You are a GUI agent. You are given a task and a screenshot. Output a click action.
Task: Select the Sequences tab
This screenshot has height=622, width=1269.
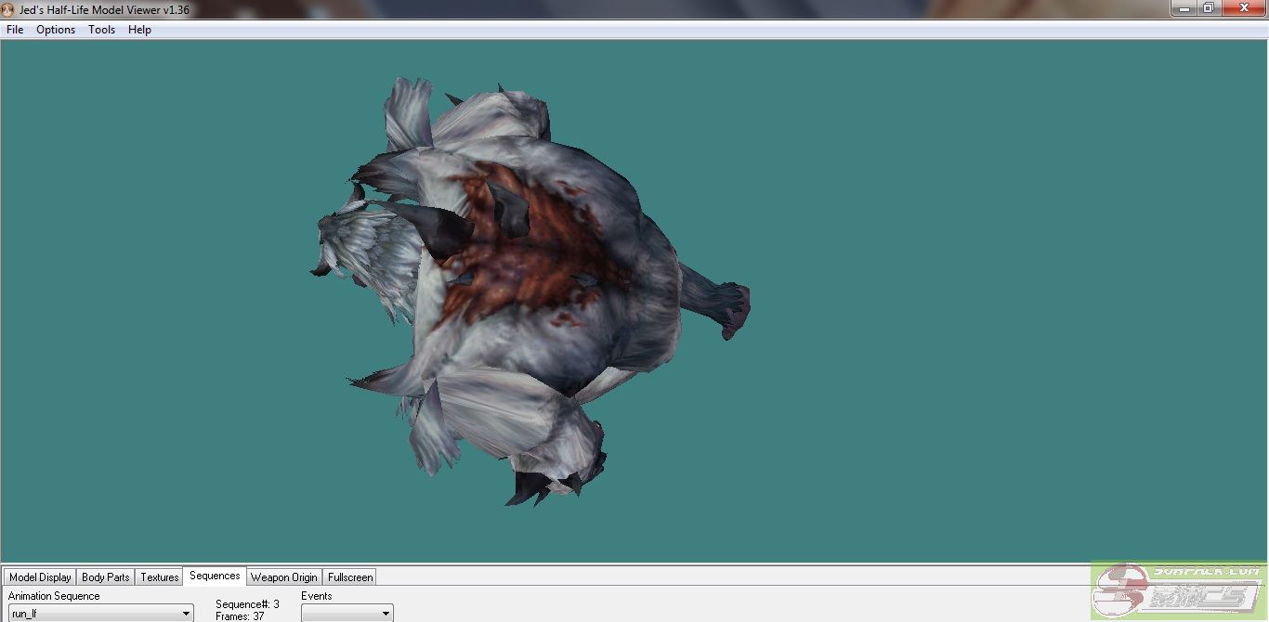click(215, 577)
